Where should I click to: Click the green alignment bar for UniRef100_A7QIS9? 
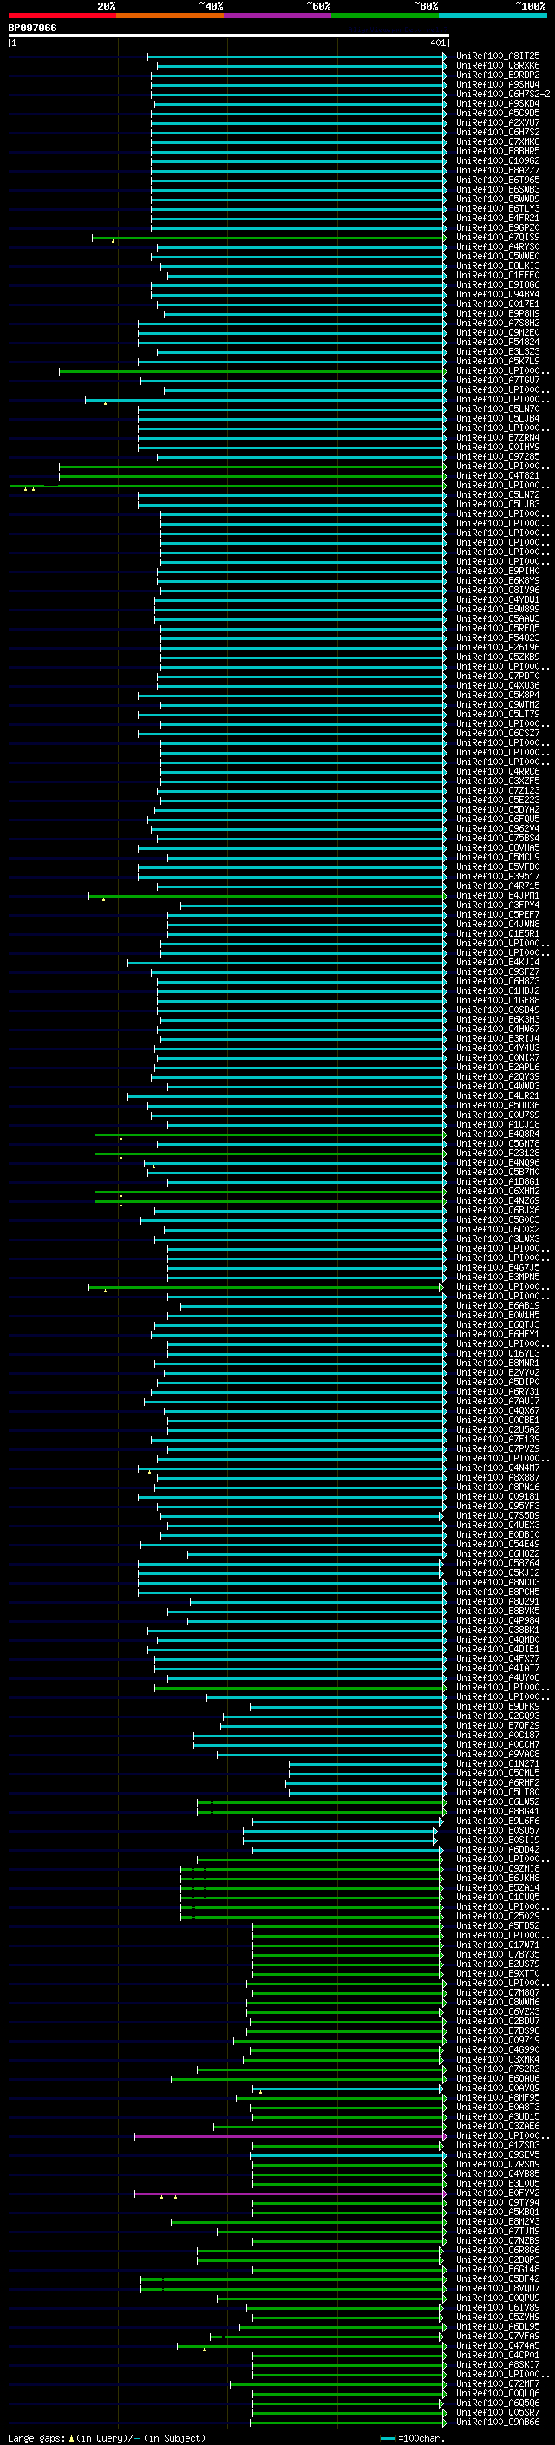[x=269, y=238]
